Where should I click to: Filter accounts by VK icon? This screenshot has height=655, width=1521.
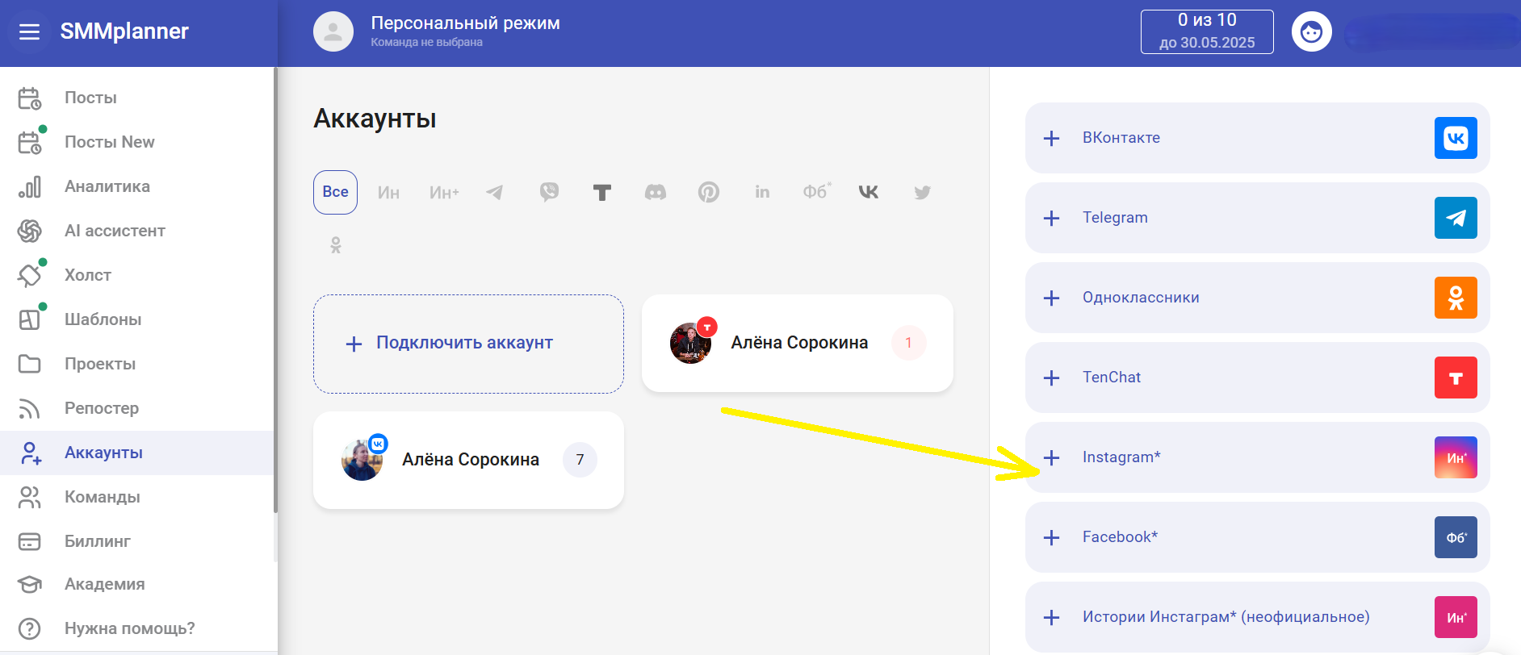869,192
